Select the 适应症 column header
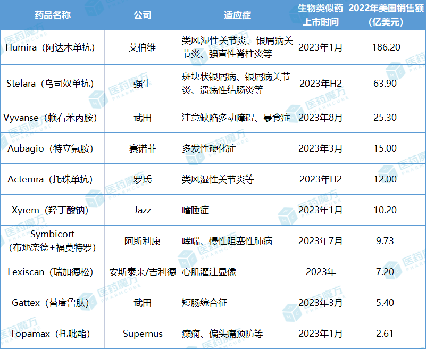Image resolution: width=426 pixels, height=349 pixels. (236, 15)
